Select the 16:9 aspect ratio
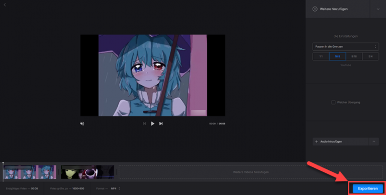Image resolution: width=386 pixels, height=195 pixels. (338, 56)
